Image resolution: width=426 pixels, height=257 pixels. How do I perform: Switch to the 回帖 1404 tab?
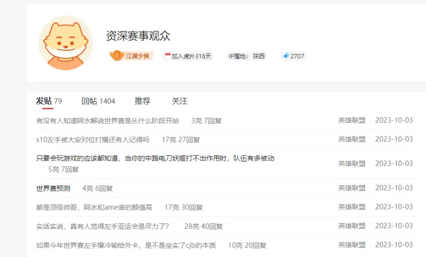point(99,101)
